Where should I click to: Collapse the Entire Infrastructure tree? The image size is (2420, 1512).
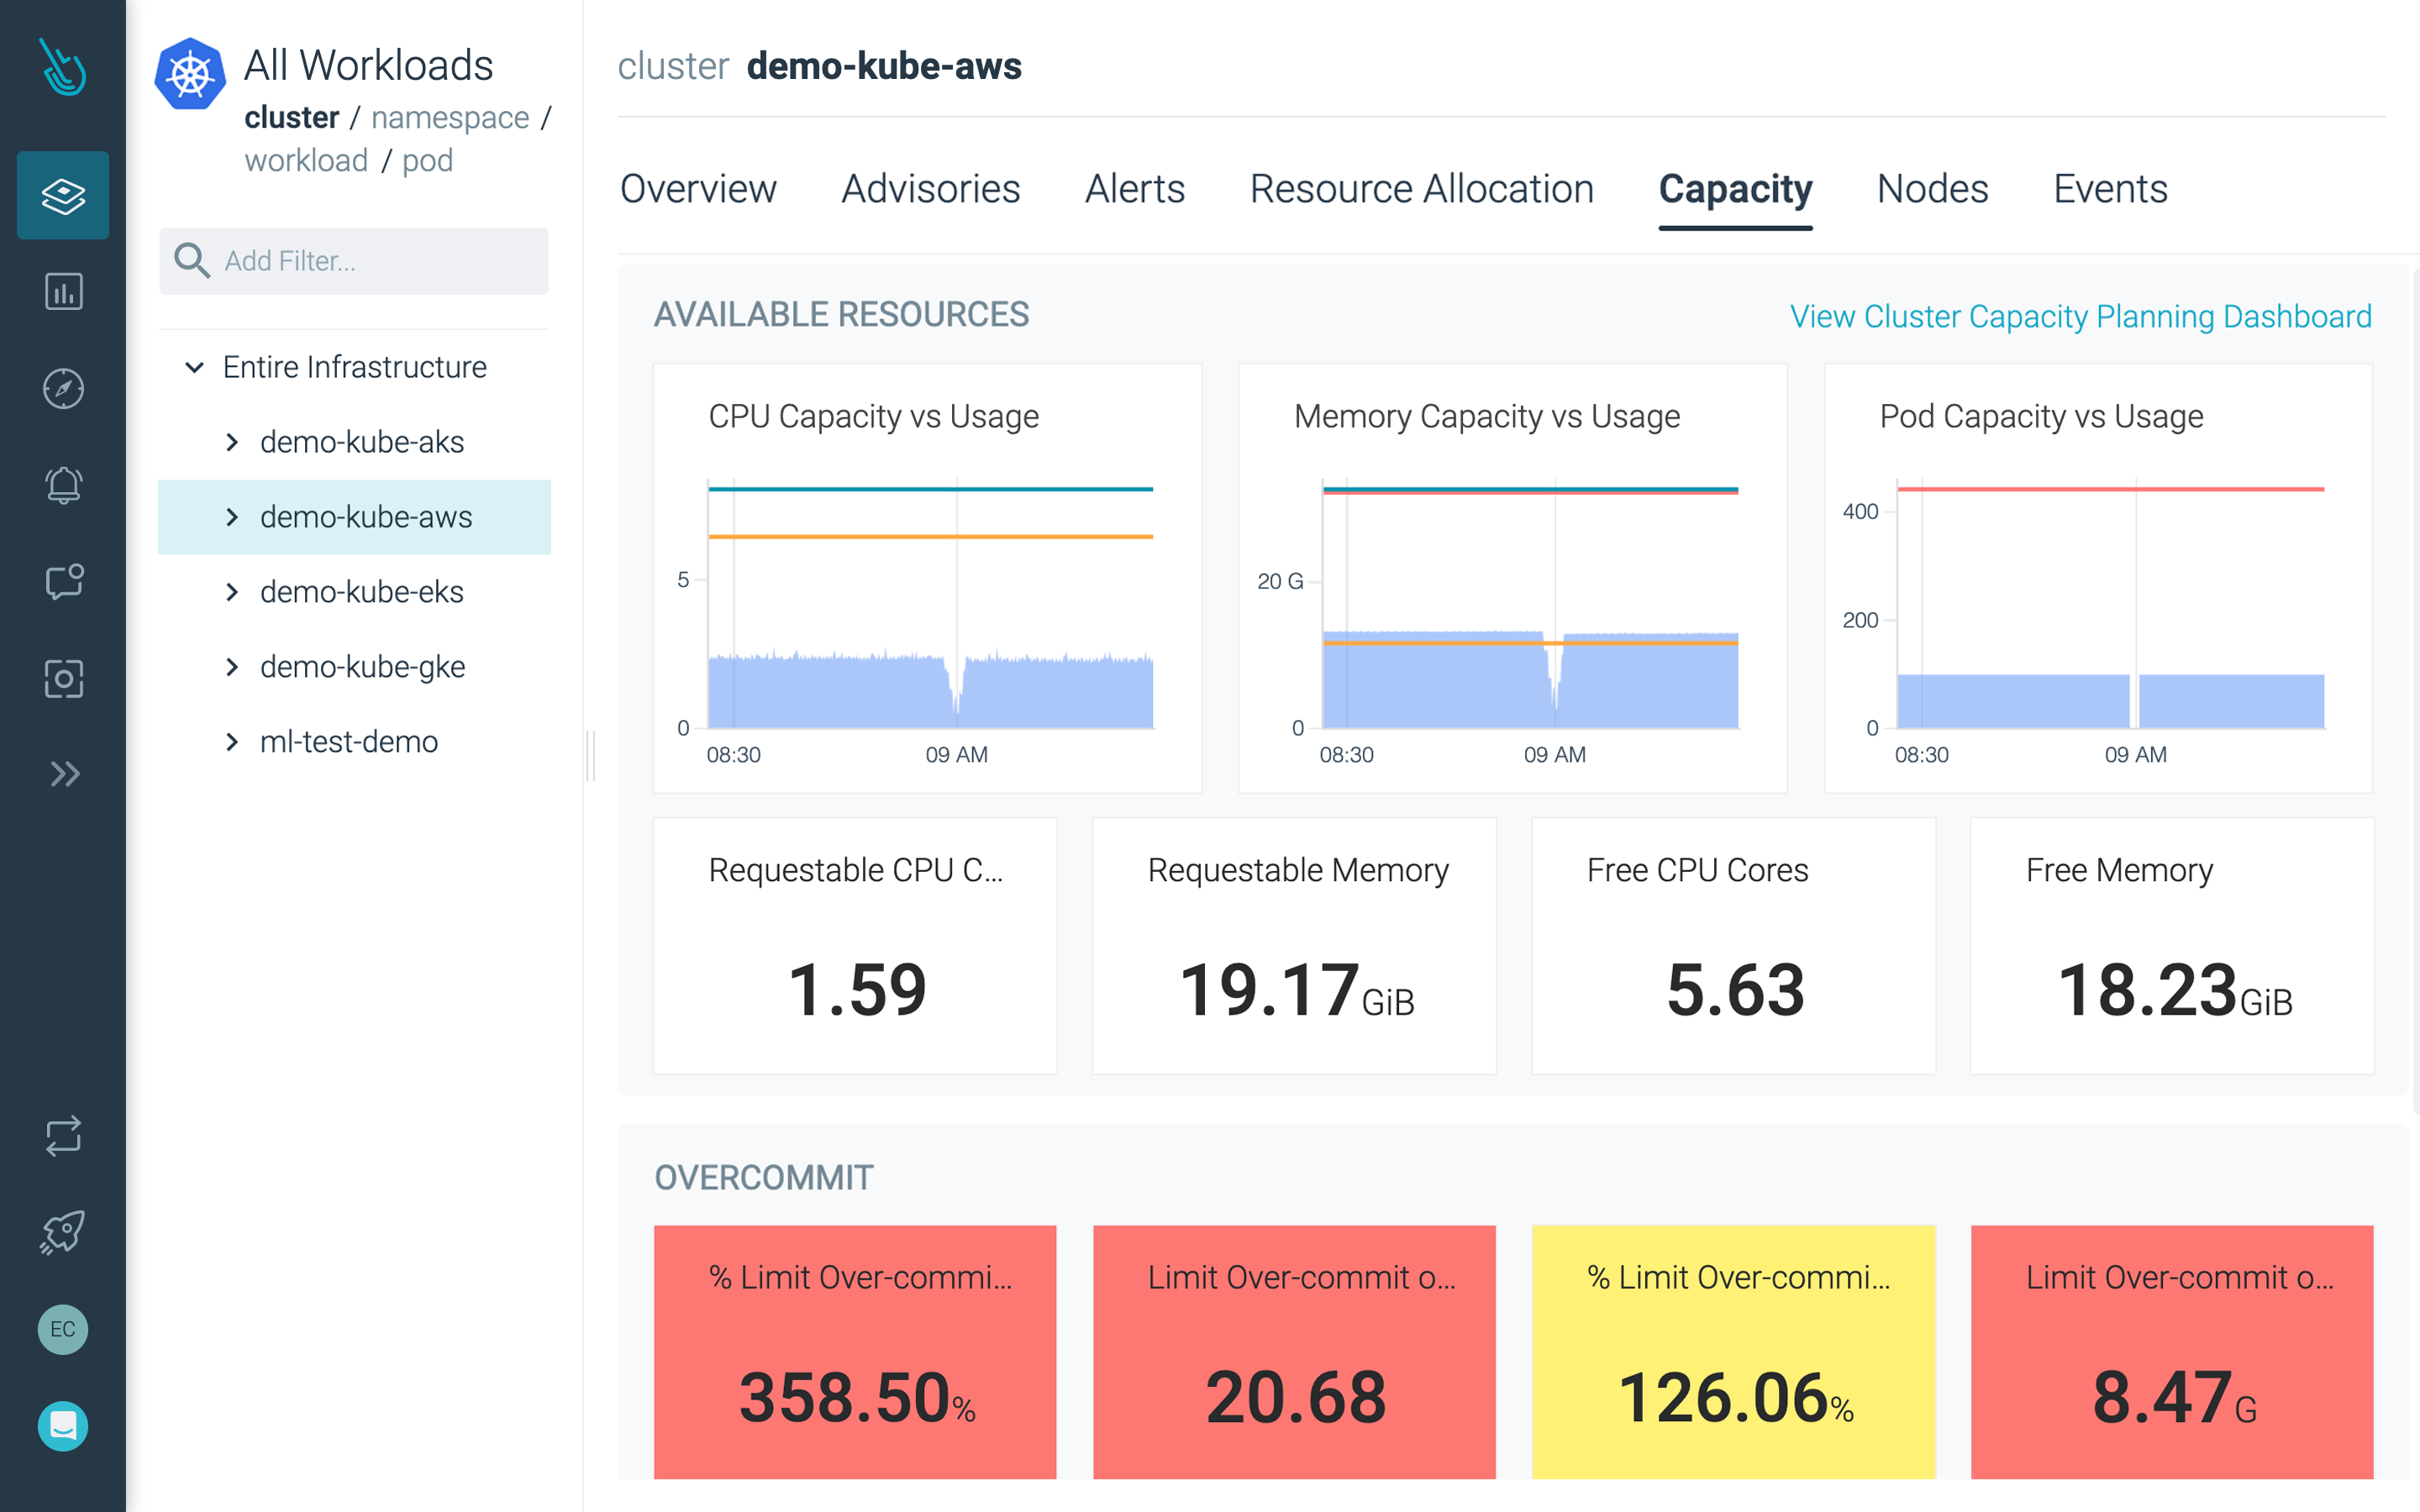[195, 367]
